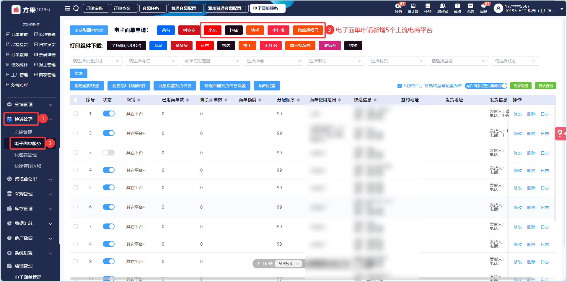The height and width of the screenshot is (282, 567).
Task: Enable the status switch in row 3
Action: tap(109, 153)
